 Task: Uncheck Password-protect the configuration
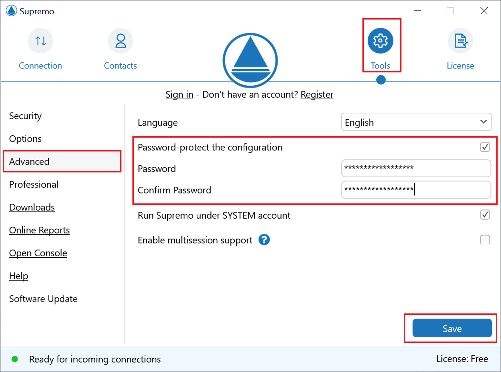point(485,147)
